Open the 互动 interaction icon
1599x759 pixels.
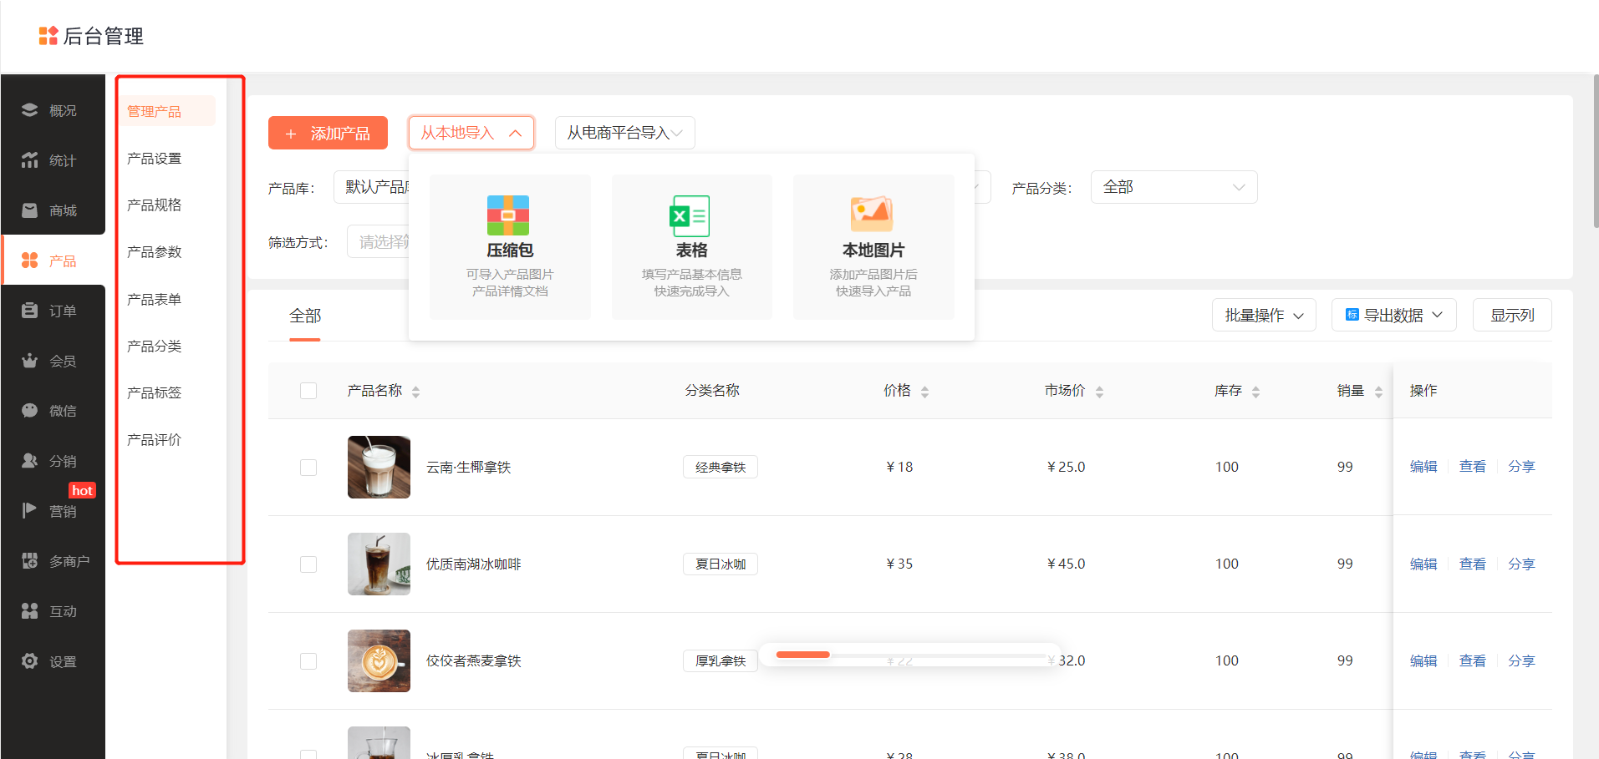coord(29,611)
